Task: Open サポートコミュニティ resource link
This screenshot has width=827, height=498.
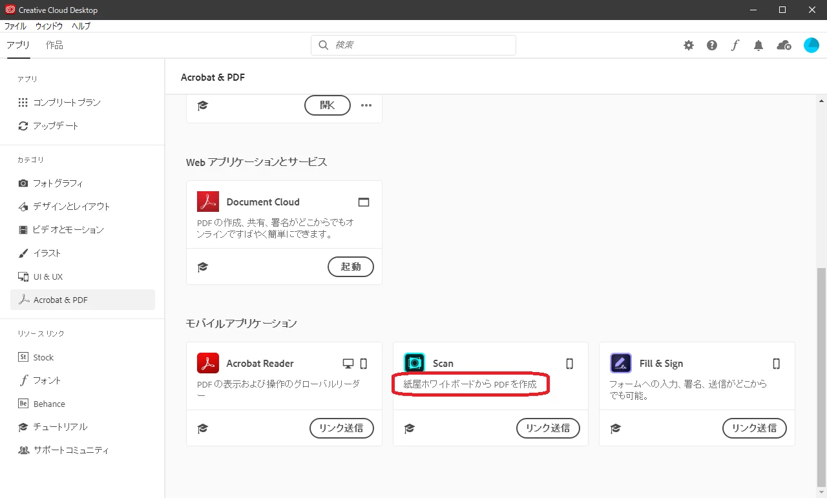Action: (83, 450)
